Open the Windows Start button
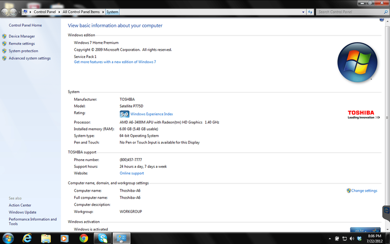 [8, 238]
